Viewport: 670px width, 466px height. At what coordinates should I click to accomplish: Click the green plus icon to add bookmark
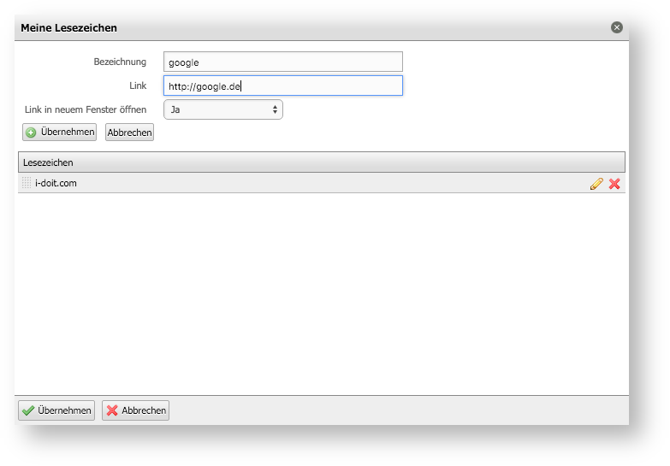point(31,133)
